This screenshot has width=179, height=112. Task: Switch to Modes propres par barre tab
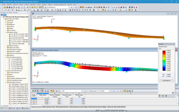tap(62, 107)
